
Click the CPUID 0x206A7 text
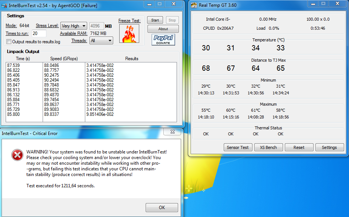(218, 29)
